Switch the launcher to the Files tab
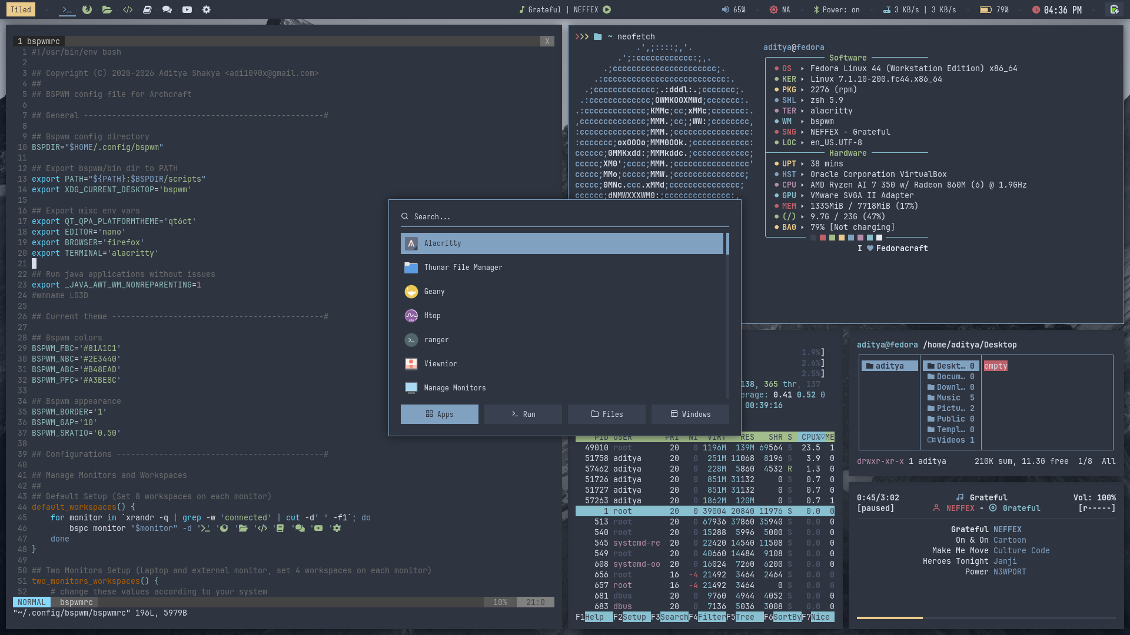 [x=607, y=414]
